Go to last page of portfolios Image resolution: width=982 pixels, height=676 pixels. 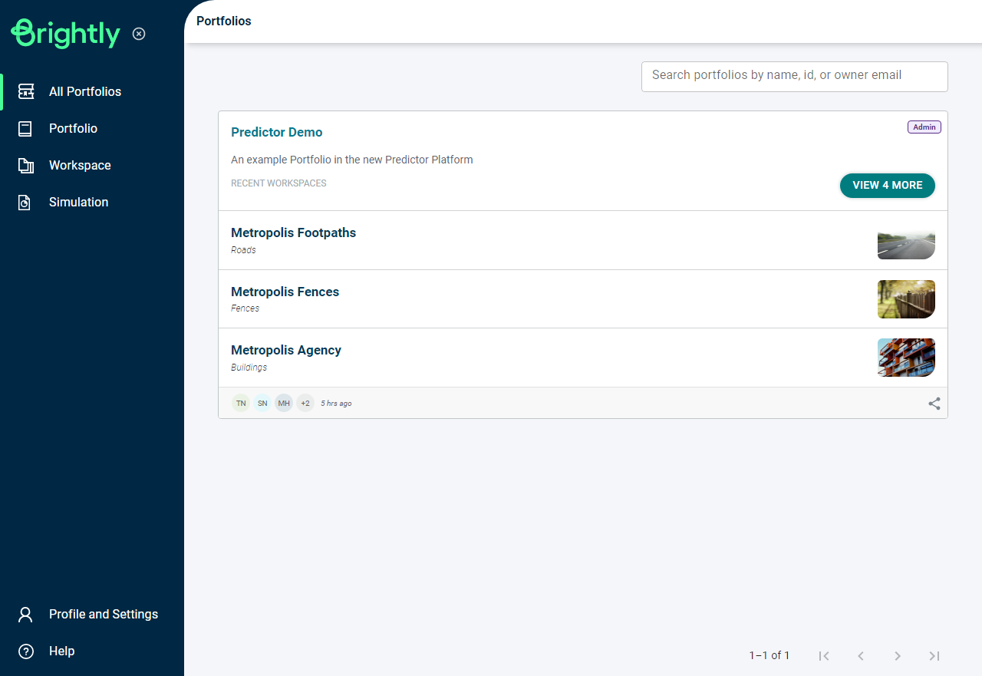pyautogui.click(x=934, y=655)
